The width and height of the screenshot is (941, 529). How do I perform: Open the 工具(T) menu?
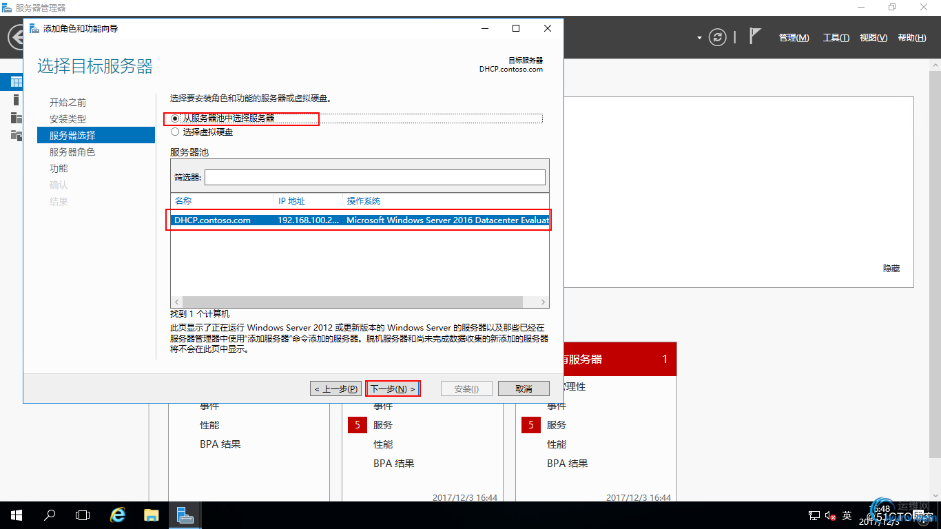tap(836, 38)
